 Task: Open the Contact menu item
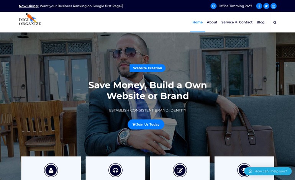[246, 22]
